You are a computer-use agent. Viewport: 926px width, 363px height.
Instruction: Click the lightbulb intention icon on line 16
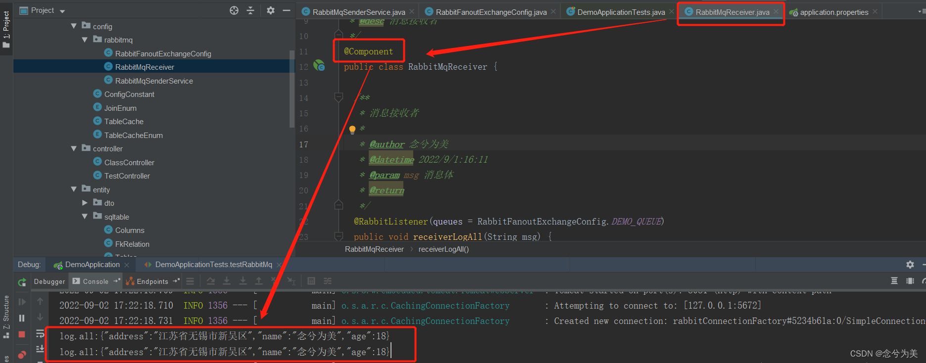coord(352,130)
